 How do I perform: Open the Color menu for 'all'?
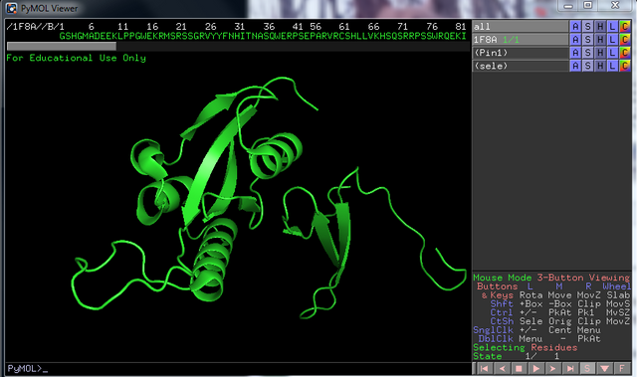click(x=625, y=27)
